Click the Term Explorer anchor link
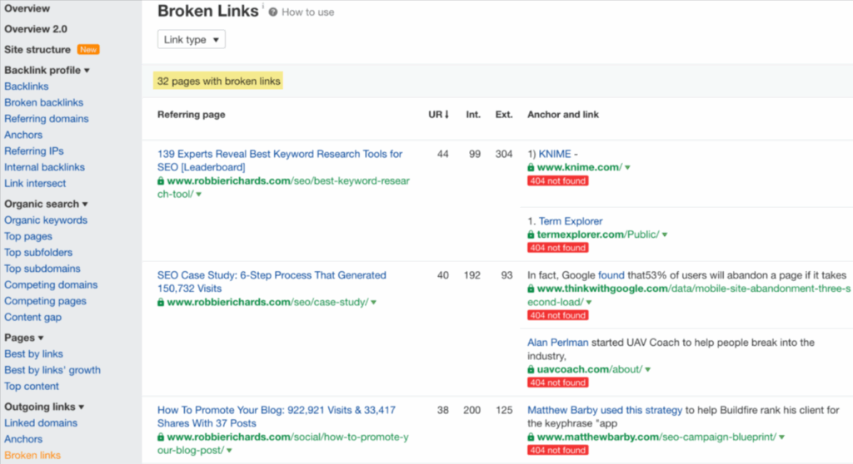The image size is (853, 464). click(x=570, y=221)
